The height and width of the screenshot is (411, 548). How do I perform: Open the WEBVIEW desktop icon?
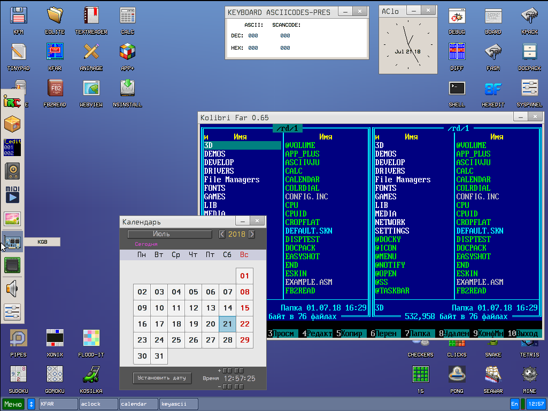[91, 89]
